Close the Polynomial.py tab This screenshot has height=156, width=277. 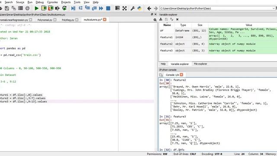click(55, 19)
